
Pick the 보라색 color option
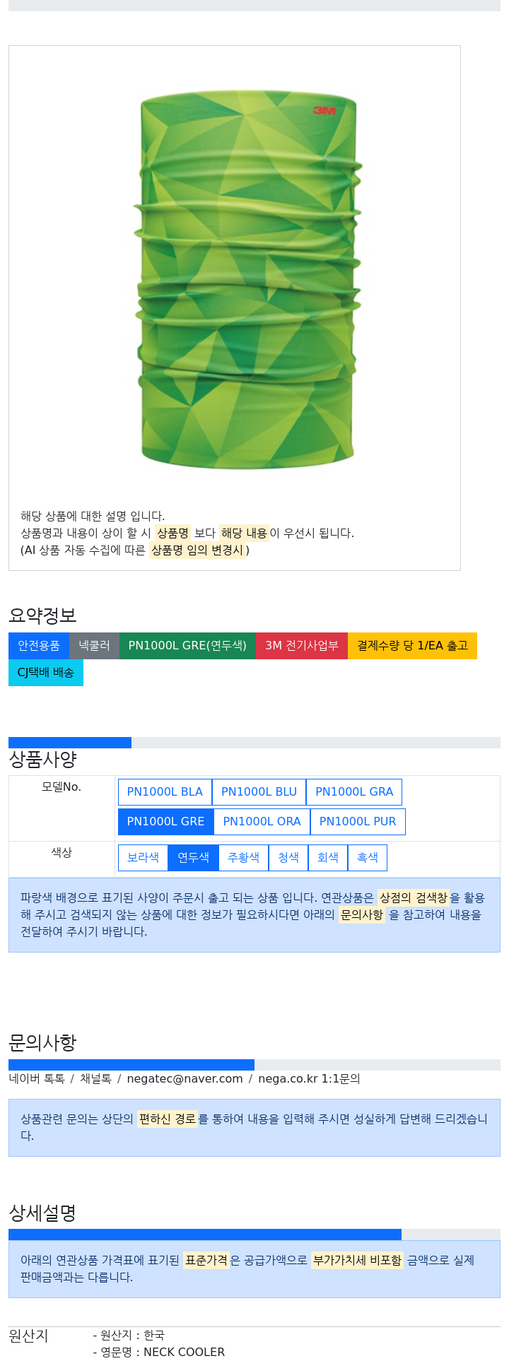coord(143,858)
